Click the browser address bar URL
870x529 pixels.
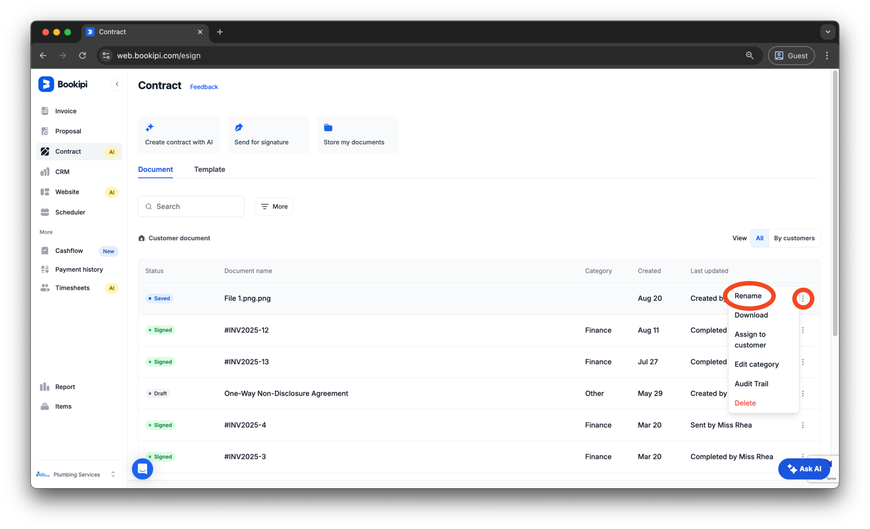[x=159, y=56]
